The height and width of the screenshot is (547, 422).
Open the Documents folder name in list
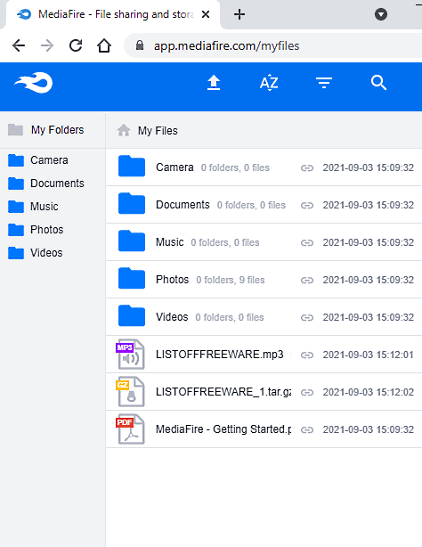183,204
